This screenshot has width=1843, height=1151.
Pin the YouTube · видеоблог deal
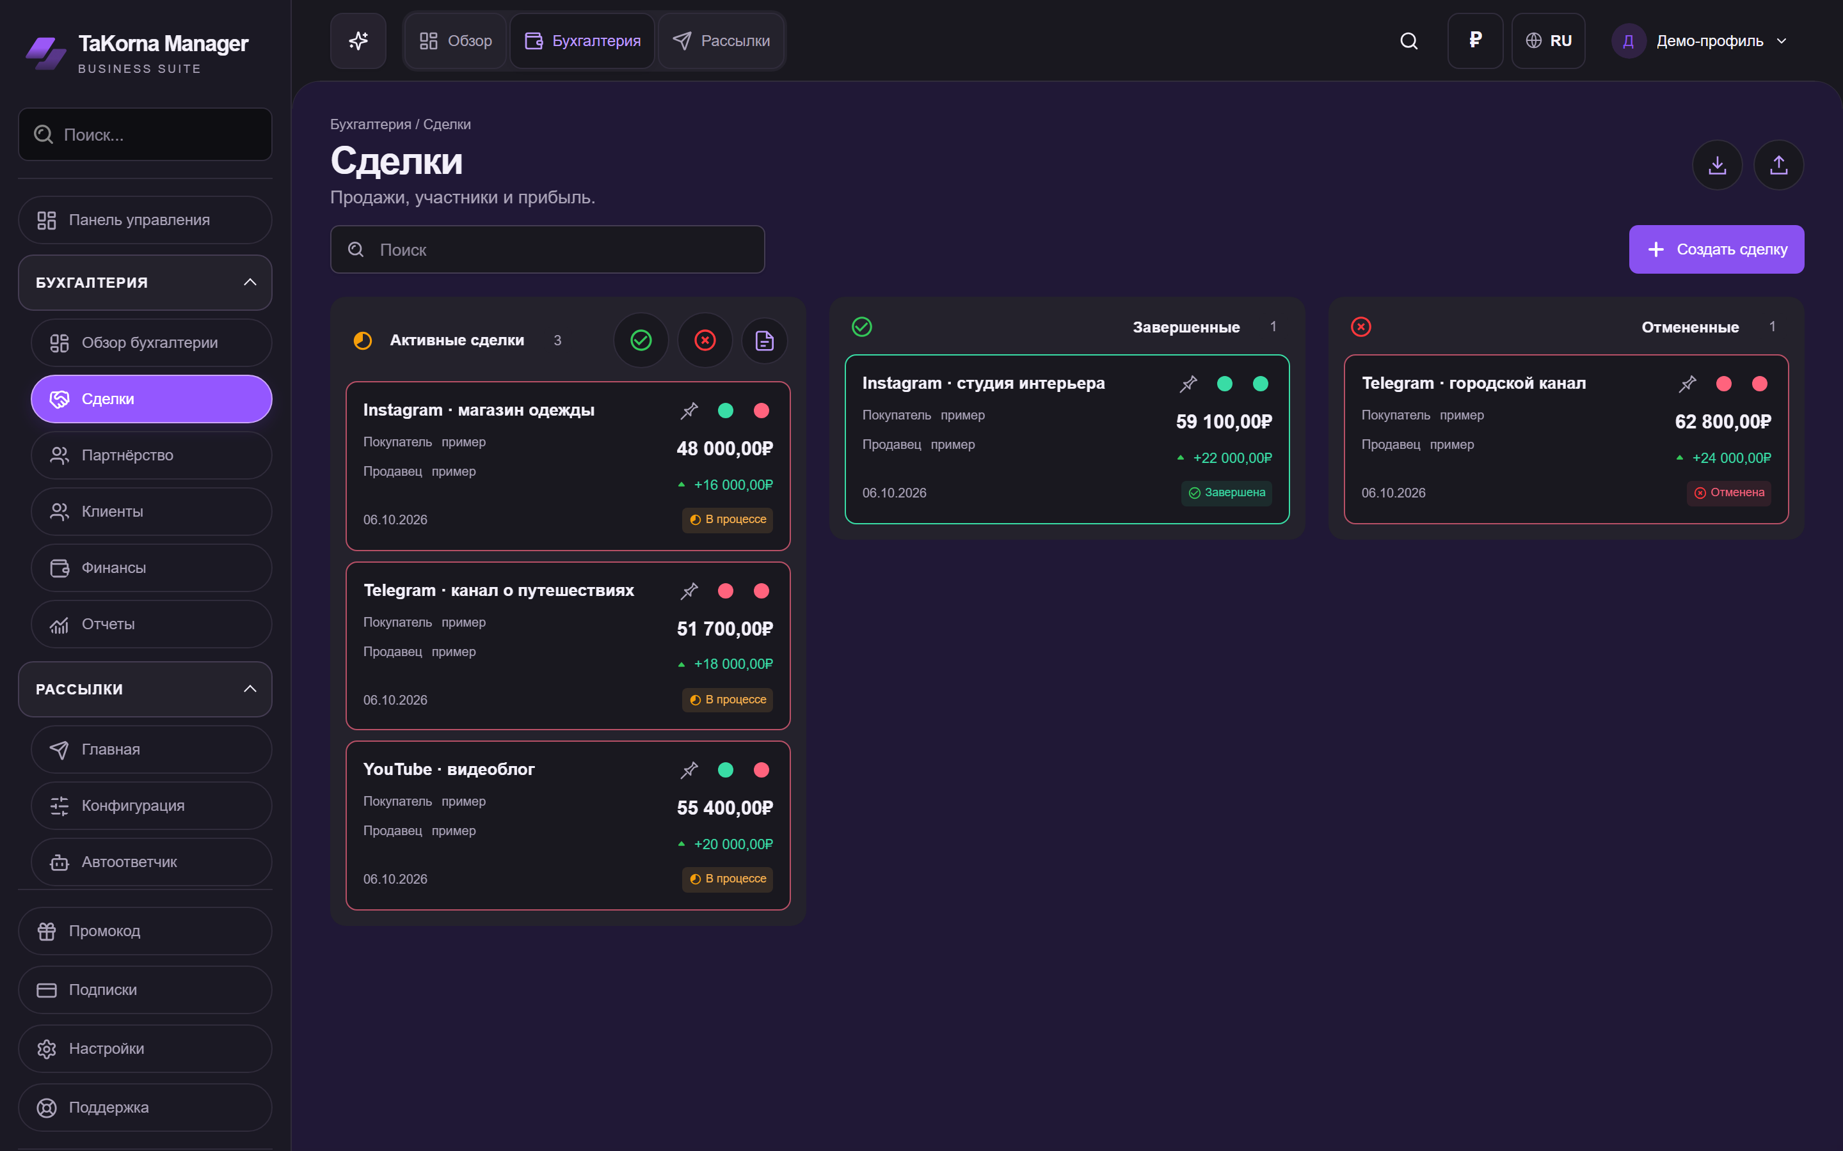pos(689,770)
